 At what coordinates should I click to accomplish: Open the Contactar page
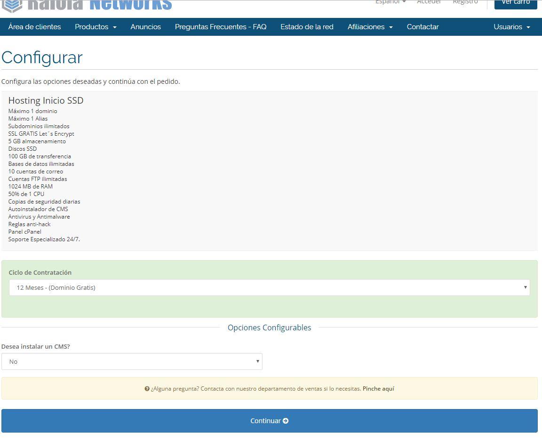pyautogui.click(x=422, y=27)
